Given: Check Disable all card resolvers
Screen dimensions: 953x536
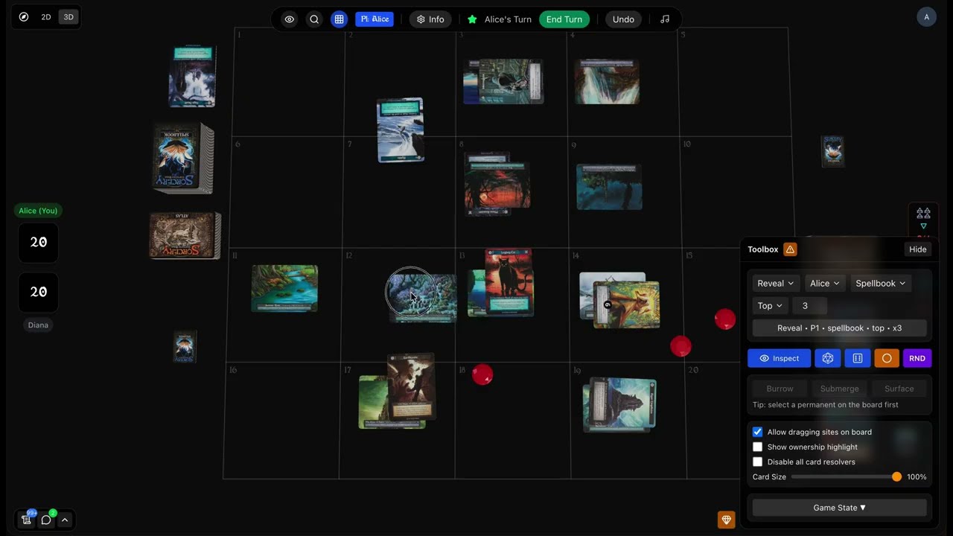Looking at the screenshot, I should pyautogui.click(x=757, y=462).
